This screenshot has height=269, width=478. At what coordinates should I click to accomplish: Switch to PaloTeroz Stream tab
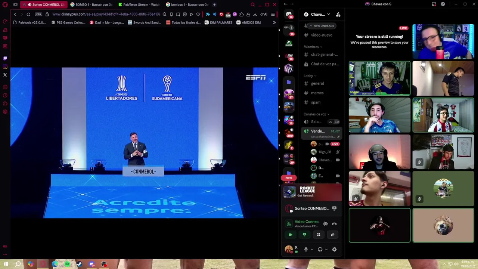coord(139,4)
